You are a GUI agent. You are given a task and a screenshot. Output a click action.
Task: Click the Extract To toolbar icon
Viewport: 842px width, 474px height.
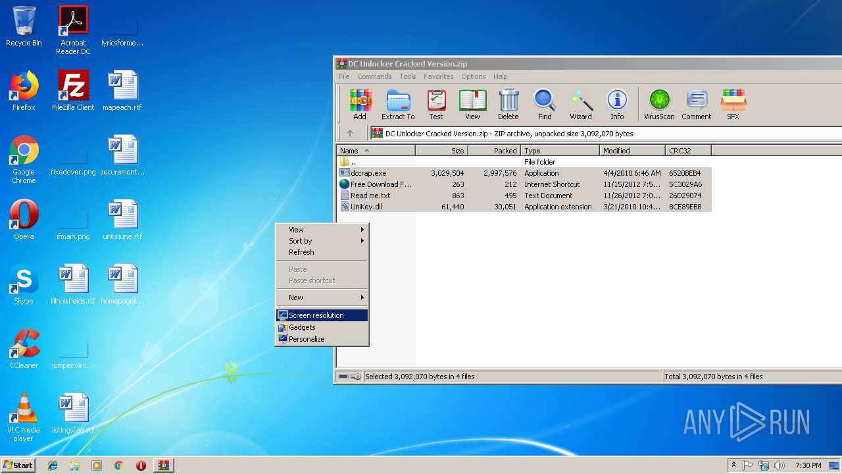coord(398,105)
